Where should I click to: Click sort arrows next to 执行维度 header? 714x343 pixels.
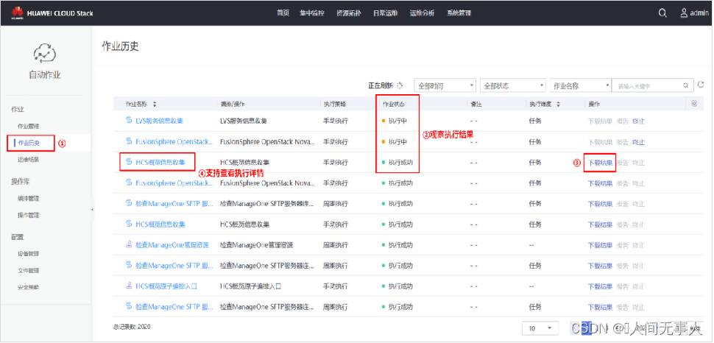558,105
